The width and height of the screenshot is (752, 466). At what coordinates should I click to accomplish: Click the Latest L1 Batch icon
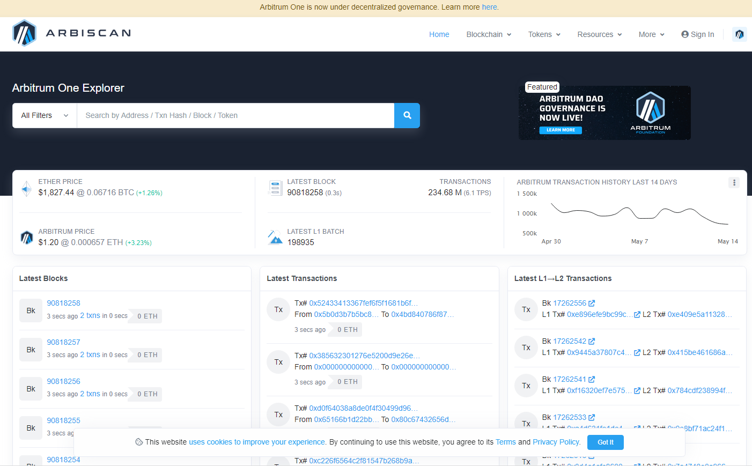(x=275, y=238)
